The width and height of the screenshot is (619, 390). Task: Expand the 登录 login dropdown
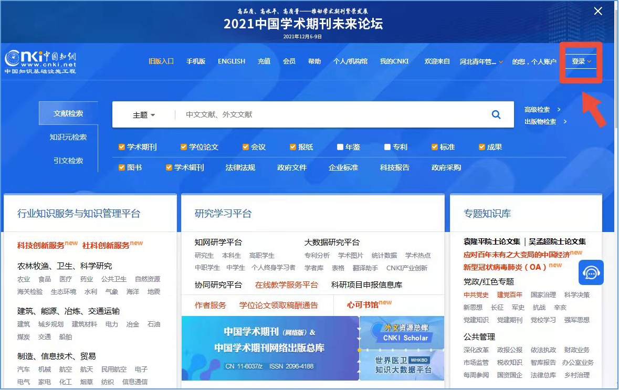coord(581,61)
